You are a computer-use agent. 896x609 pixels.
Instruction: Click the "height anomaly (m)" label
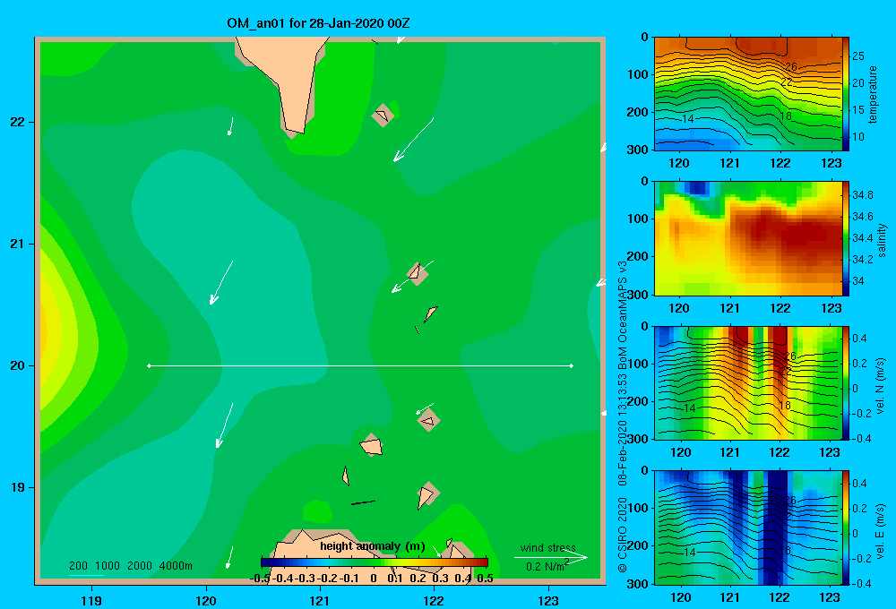tap(373, 546)
